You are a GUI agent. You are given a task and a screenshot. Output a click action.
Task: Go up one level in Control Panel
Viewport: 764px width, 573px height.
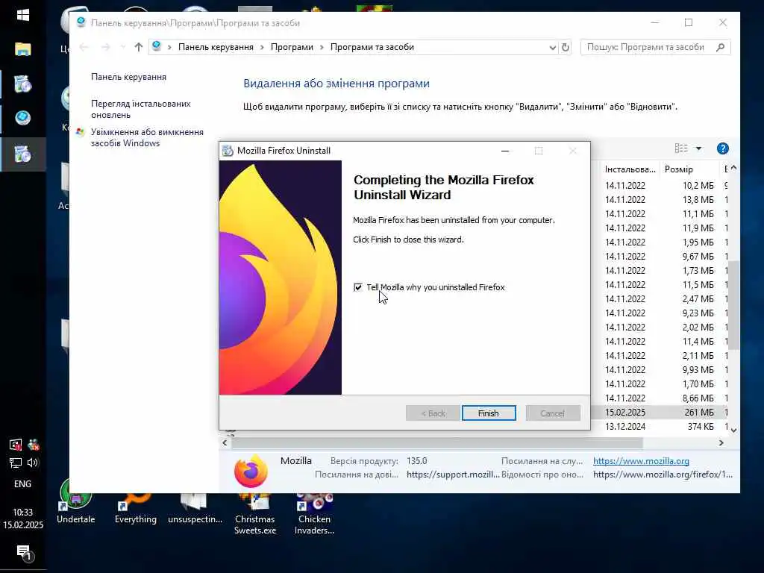pos(138,47)
